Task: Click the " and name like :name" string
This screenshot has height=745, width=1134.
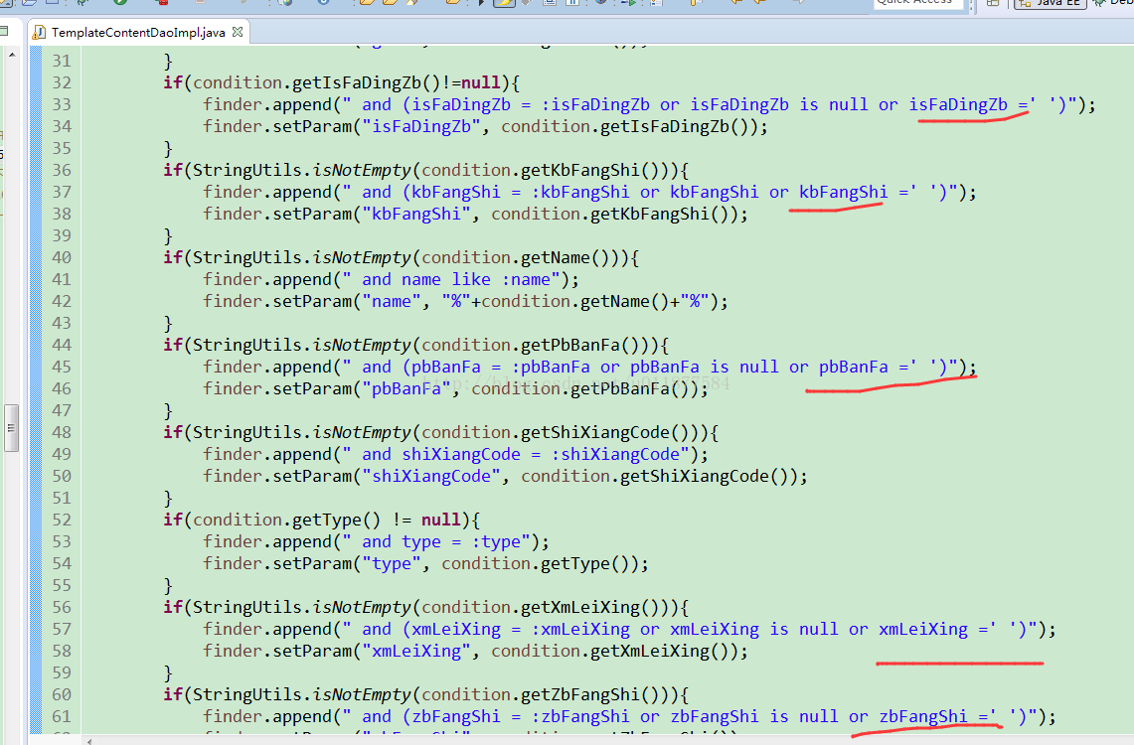Action: 452,280
